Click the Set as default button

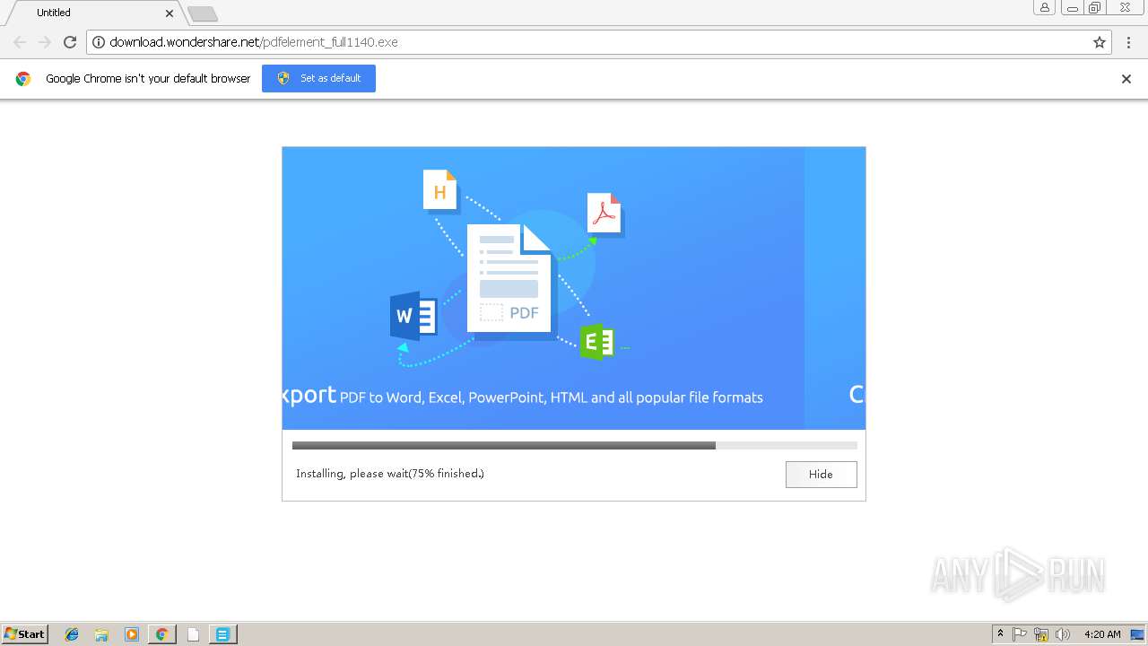pyautogui.click(x=318, y=78)
